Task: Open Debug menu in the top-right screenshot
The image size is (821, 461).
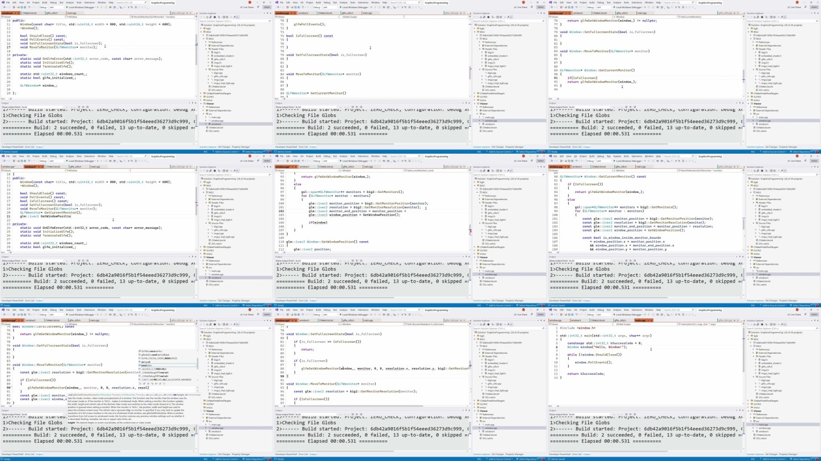Action: click(x=601, y=2)
